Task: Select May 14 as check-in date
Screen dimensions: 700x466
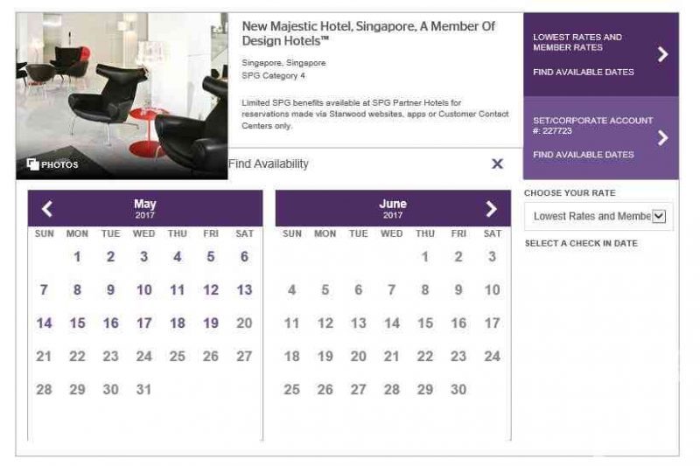Action: [44, 323]
